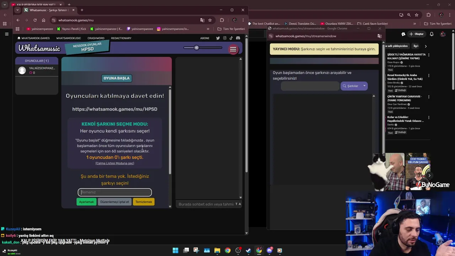Click Düzenlemeyi iptal et button
This screenshot has height=256, width=455.
coord(114,202)
